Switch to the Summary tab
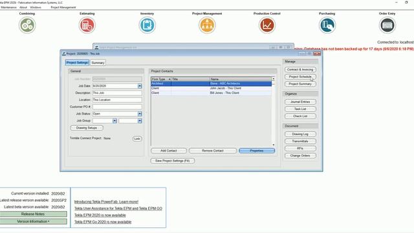This screenshot has width=414, height=233. [98, 63]
